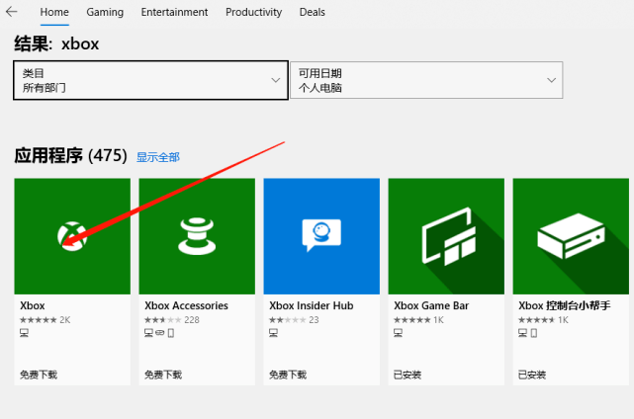Click 已安装 under Xbox Game Bar
The height and width of the screenshot is (419, 634).
tap(408, 375)
